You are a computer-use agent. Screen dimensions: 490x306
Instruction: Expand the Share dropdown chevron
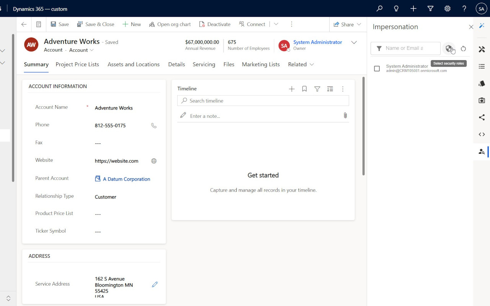359,24
